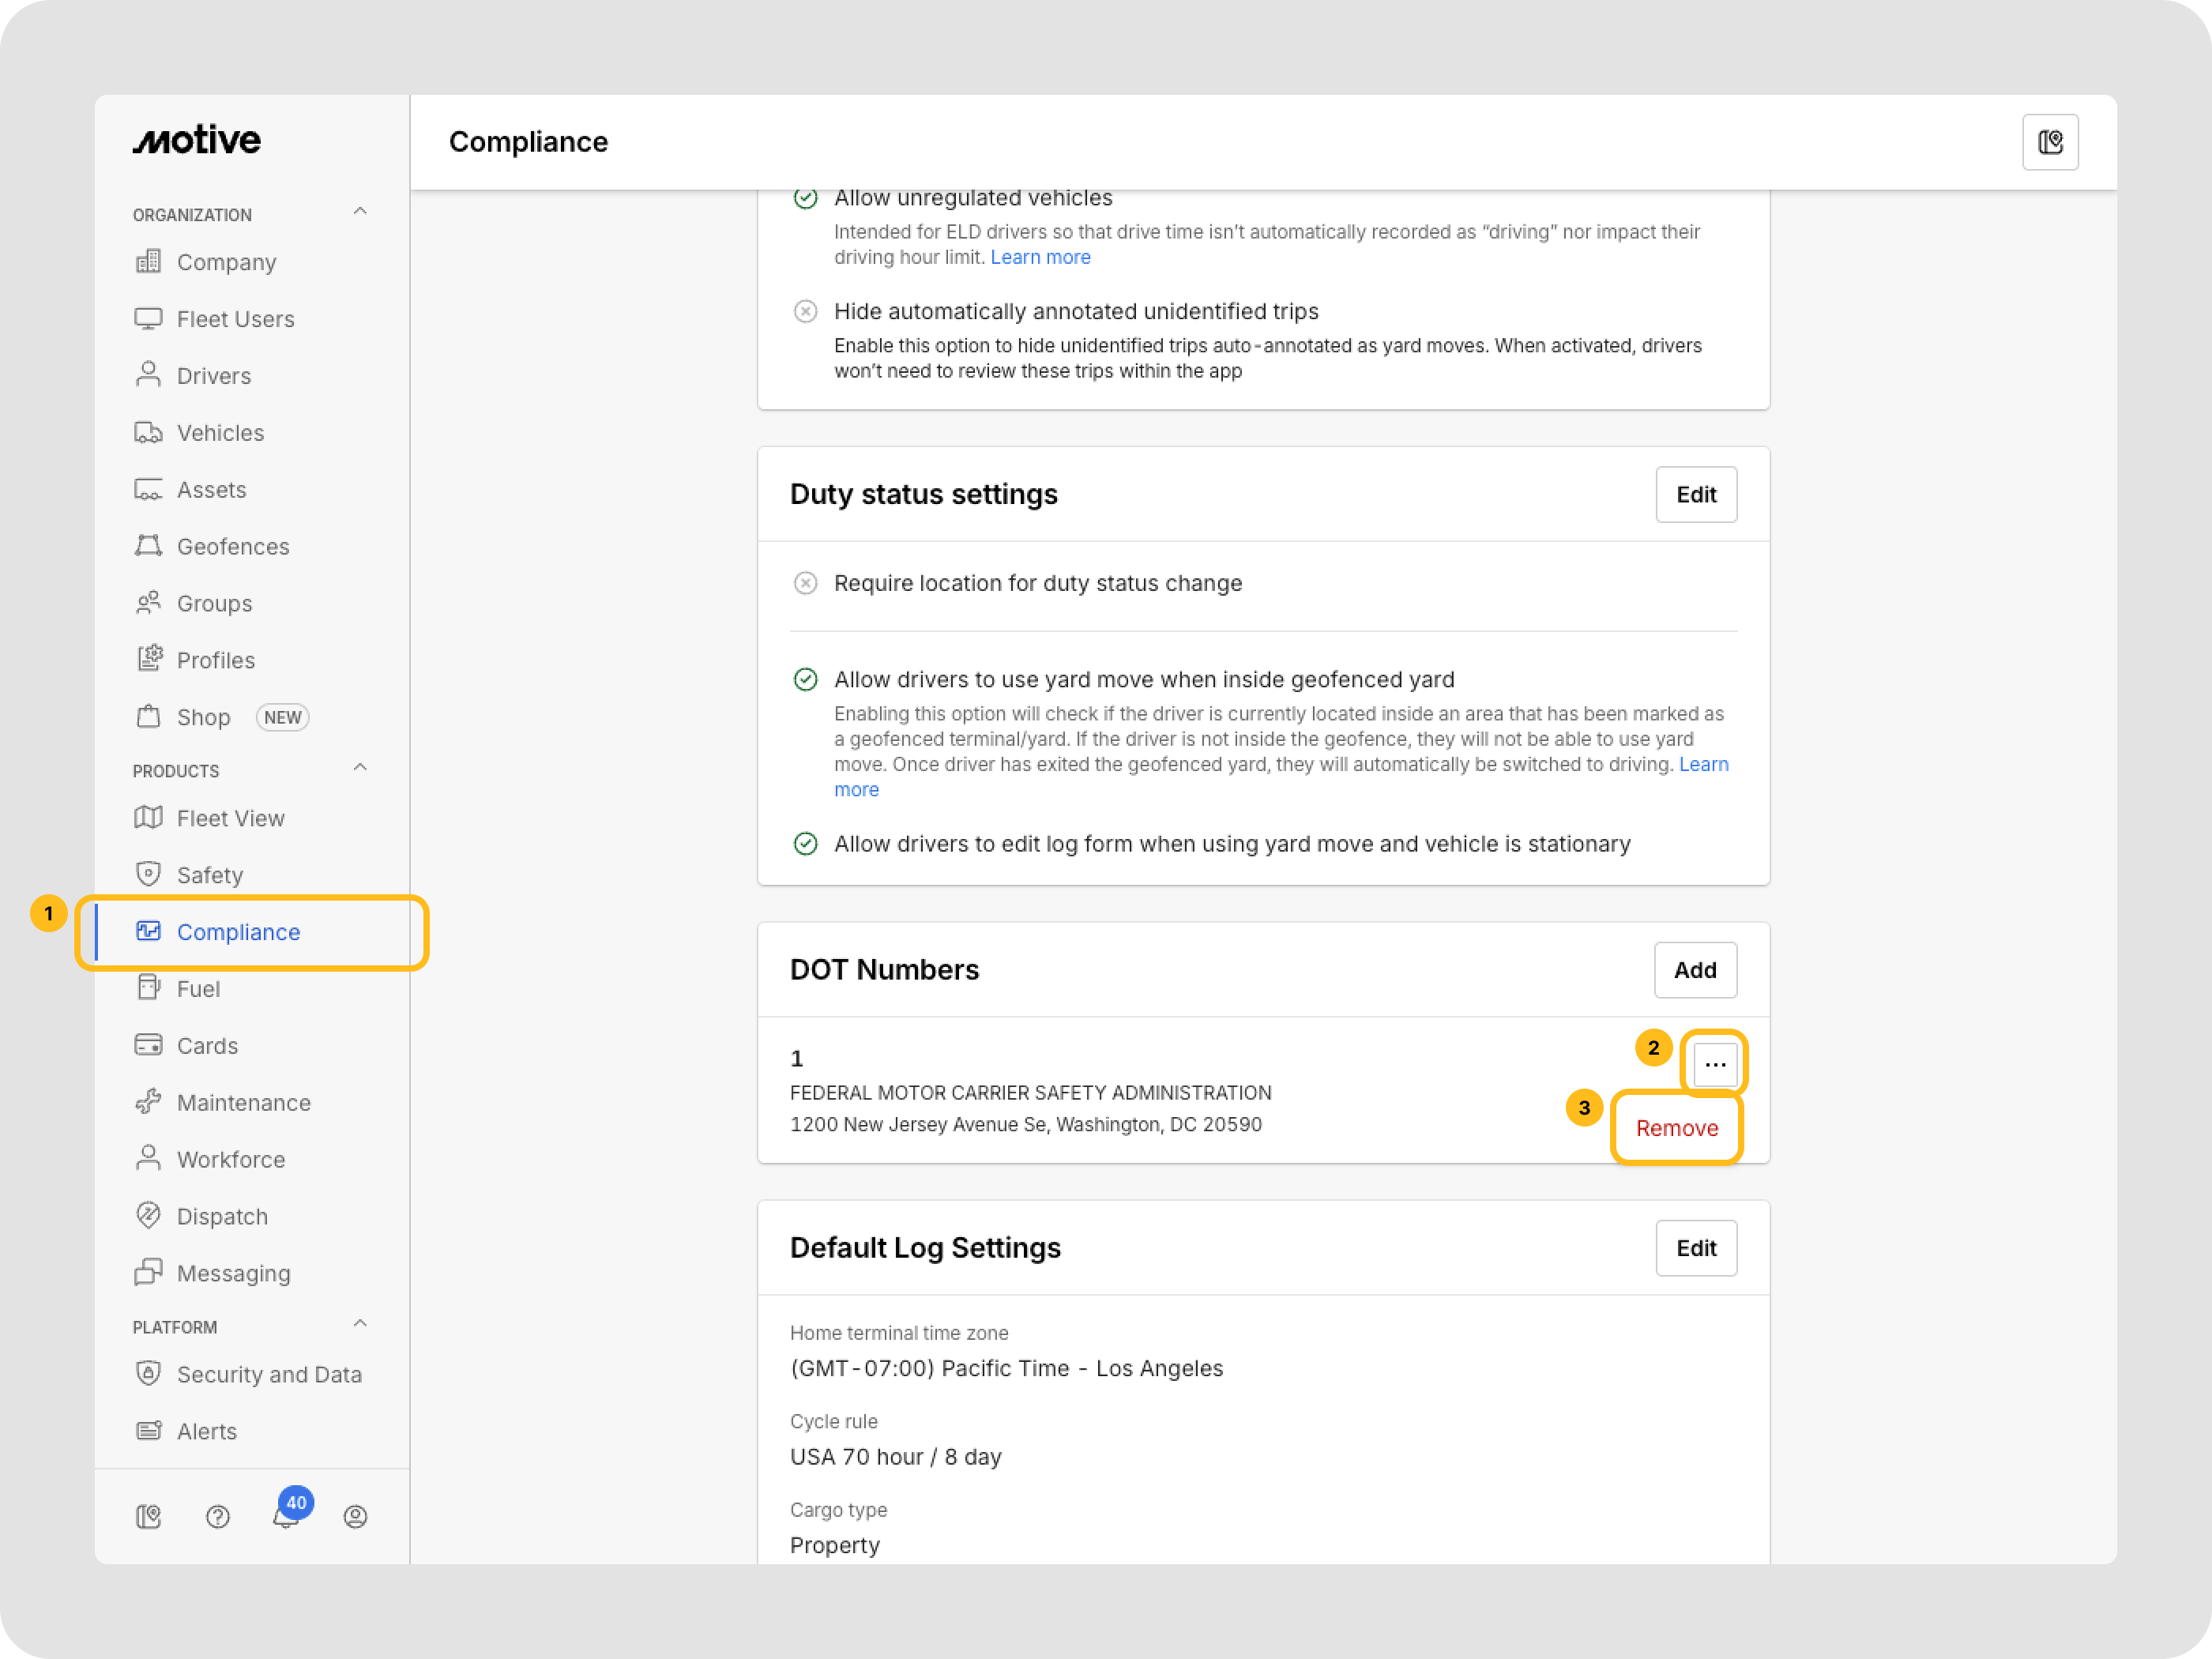Click the 'Require location for duty status change' status icon

tap(805, 583)
